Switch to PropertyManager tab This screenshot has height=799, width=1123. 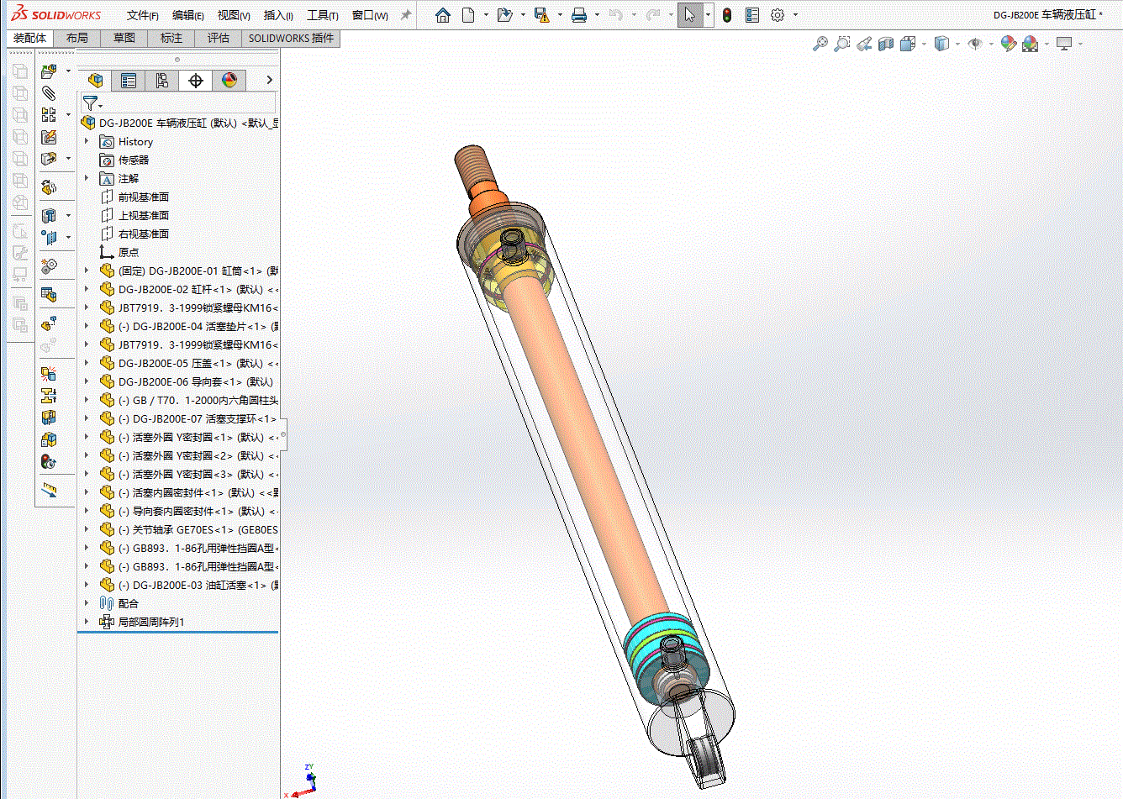129,80
